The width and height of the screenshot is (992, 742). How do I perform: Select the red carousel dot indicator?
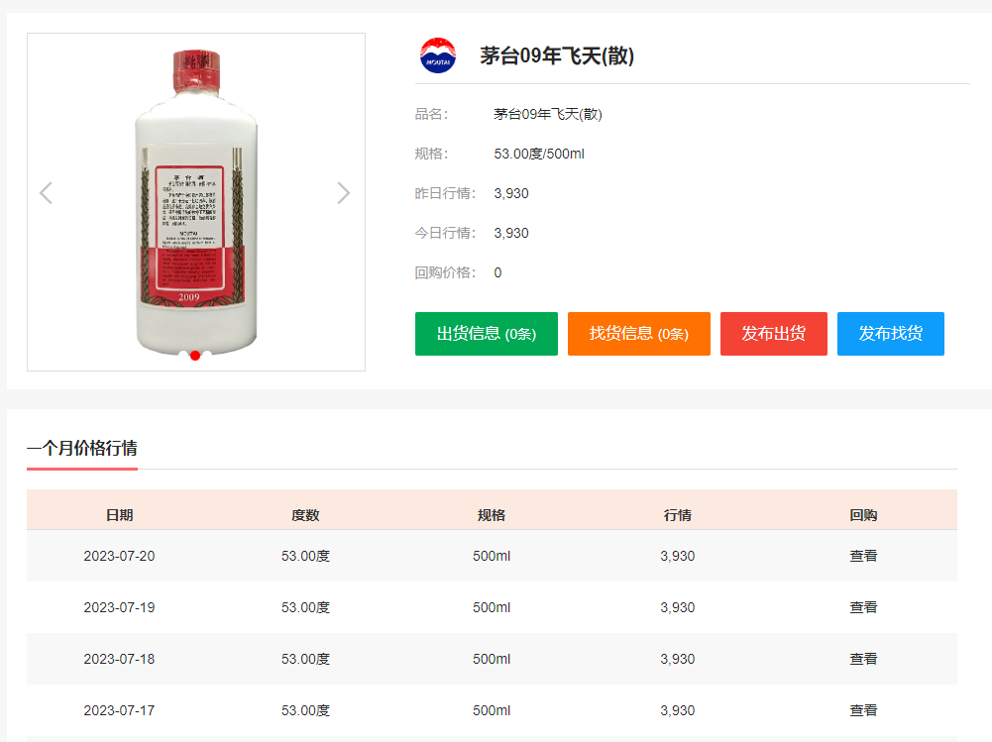click(x=195, y=355)
